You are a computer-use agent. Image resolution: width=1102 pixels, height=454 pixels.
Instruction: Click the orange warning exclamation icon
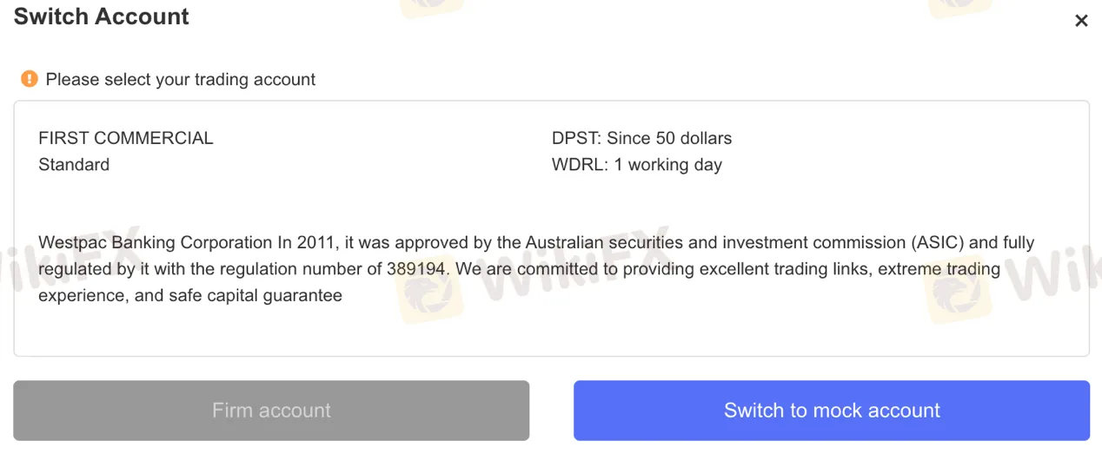pyautogui.click(x=30, y=79)
